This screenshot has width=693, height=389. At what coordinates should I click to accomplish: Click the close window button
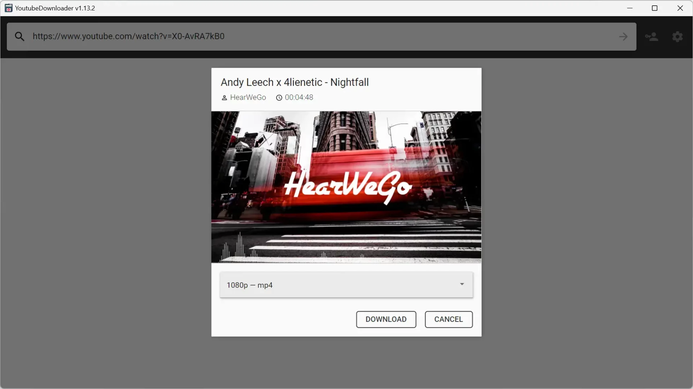pos(680,8)
